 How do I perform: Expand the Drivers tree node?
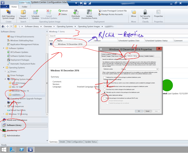(5, 71)
